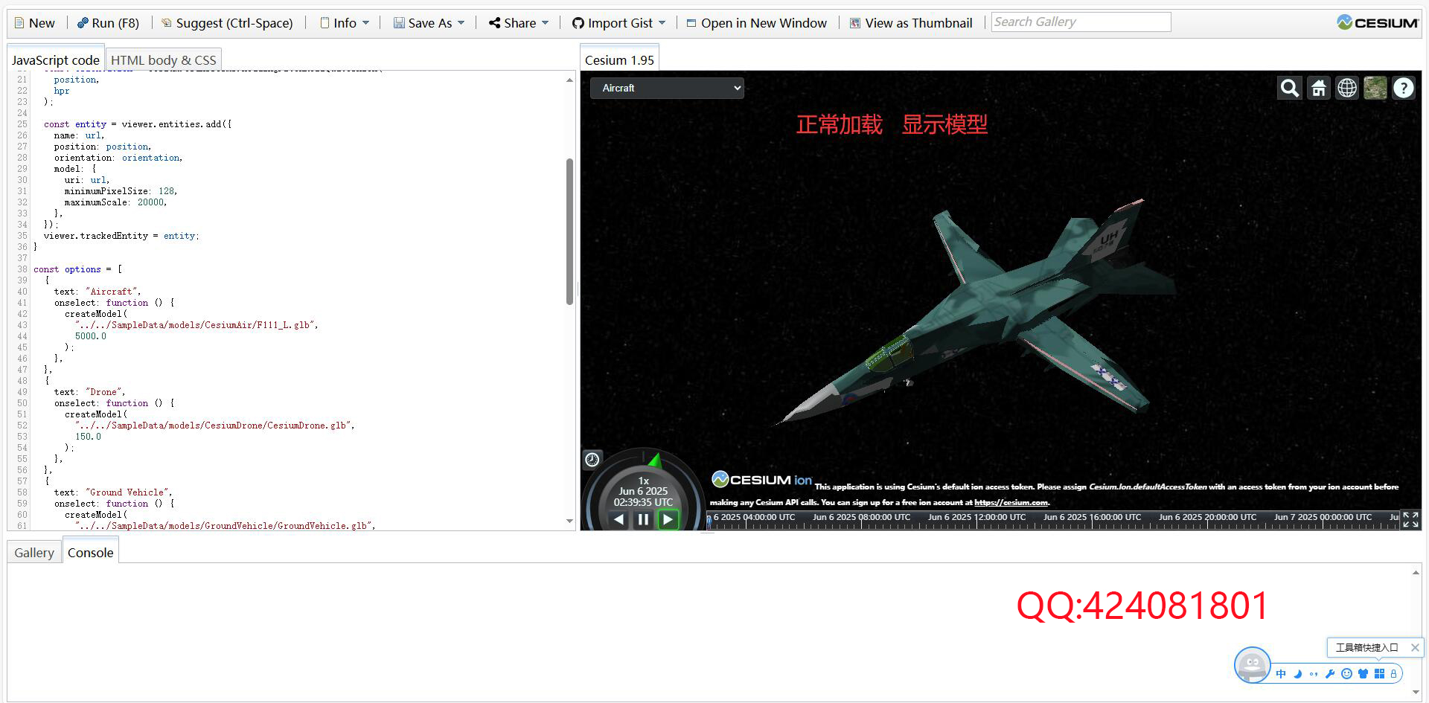1429x703 pixels.
Task: Open the smiley emoji icon
Action: [x=1346, y=674]
